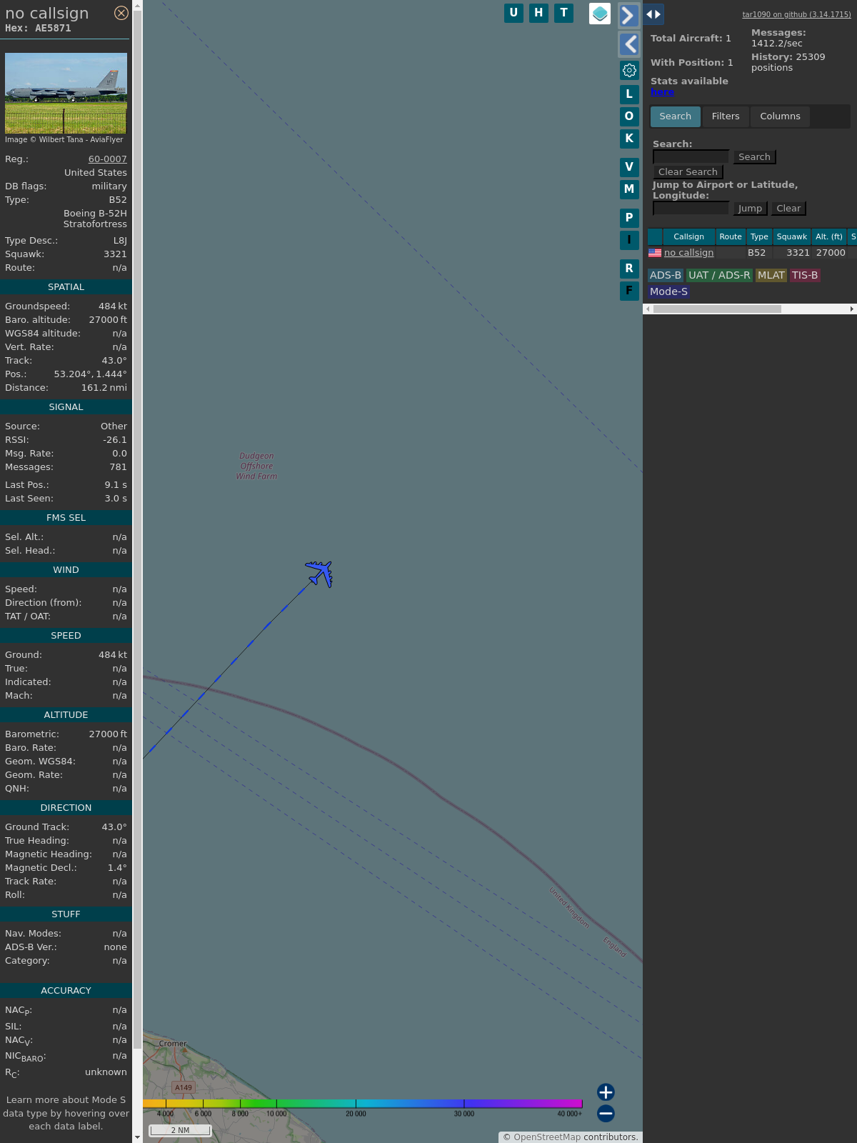Zoom out with the minus button
Viewport: 857px width, 1143px height.
[606, 1113]
